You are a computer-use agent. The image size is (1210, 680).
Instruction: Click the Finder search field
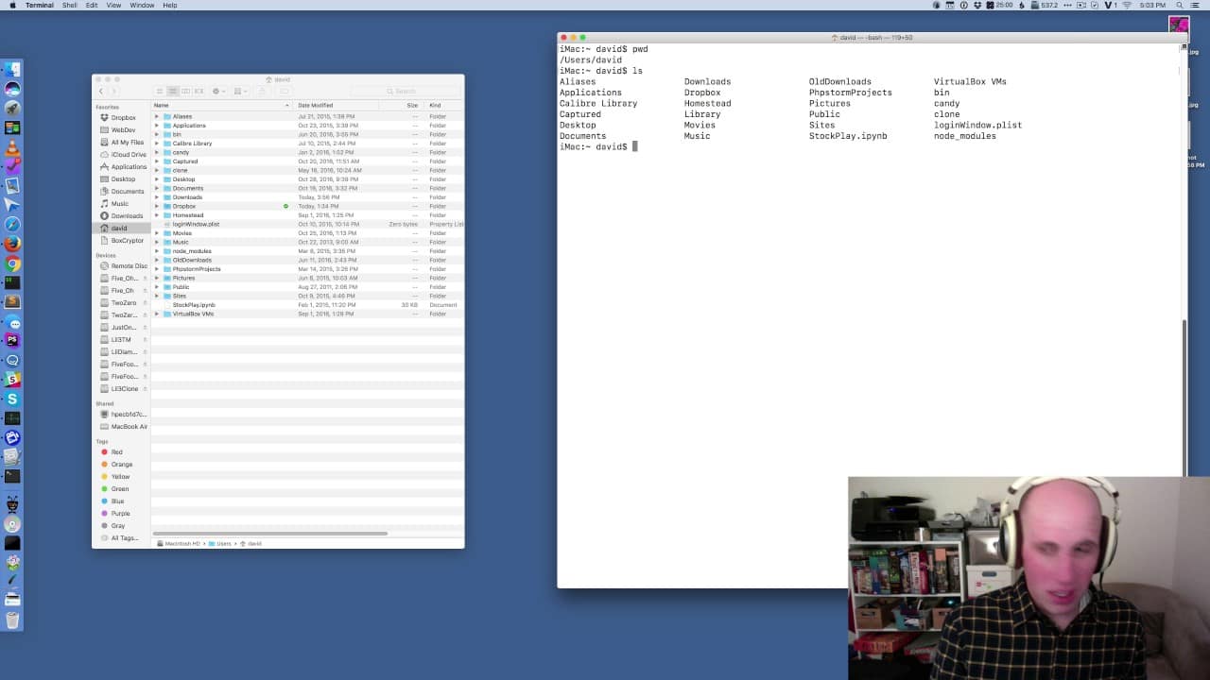tap(406, 91)
